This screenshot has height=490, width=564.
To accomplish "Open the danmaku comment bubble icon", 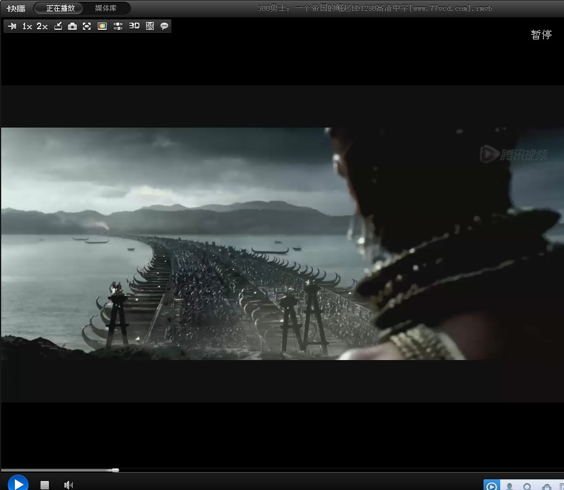I will (x=165, y=26).
